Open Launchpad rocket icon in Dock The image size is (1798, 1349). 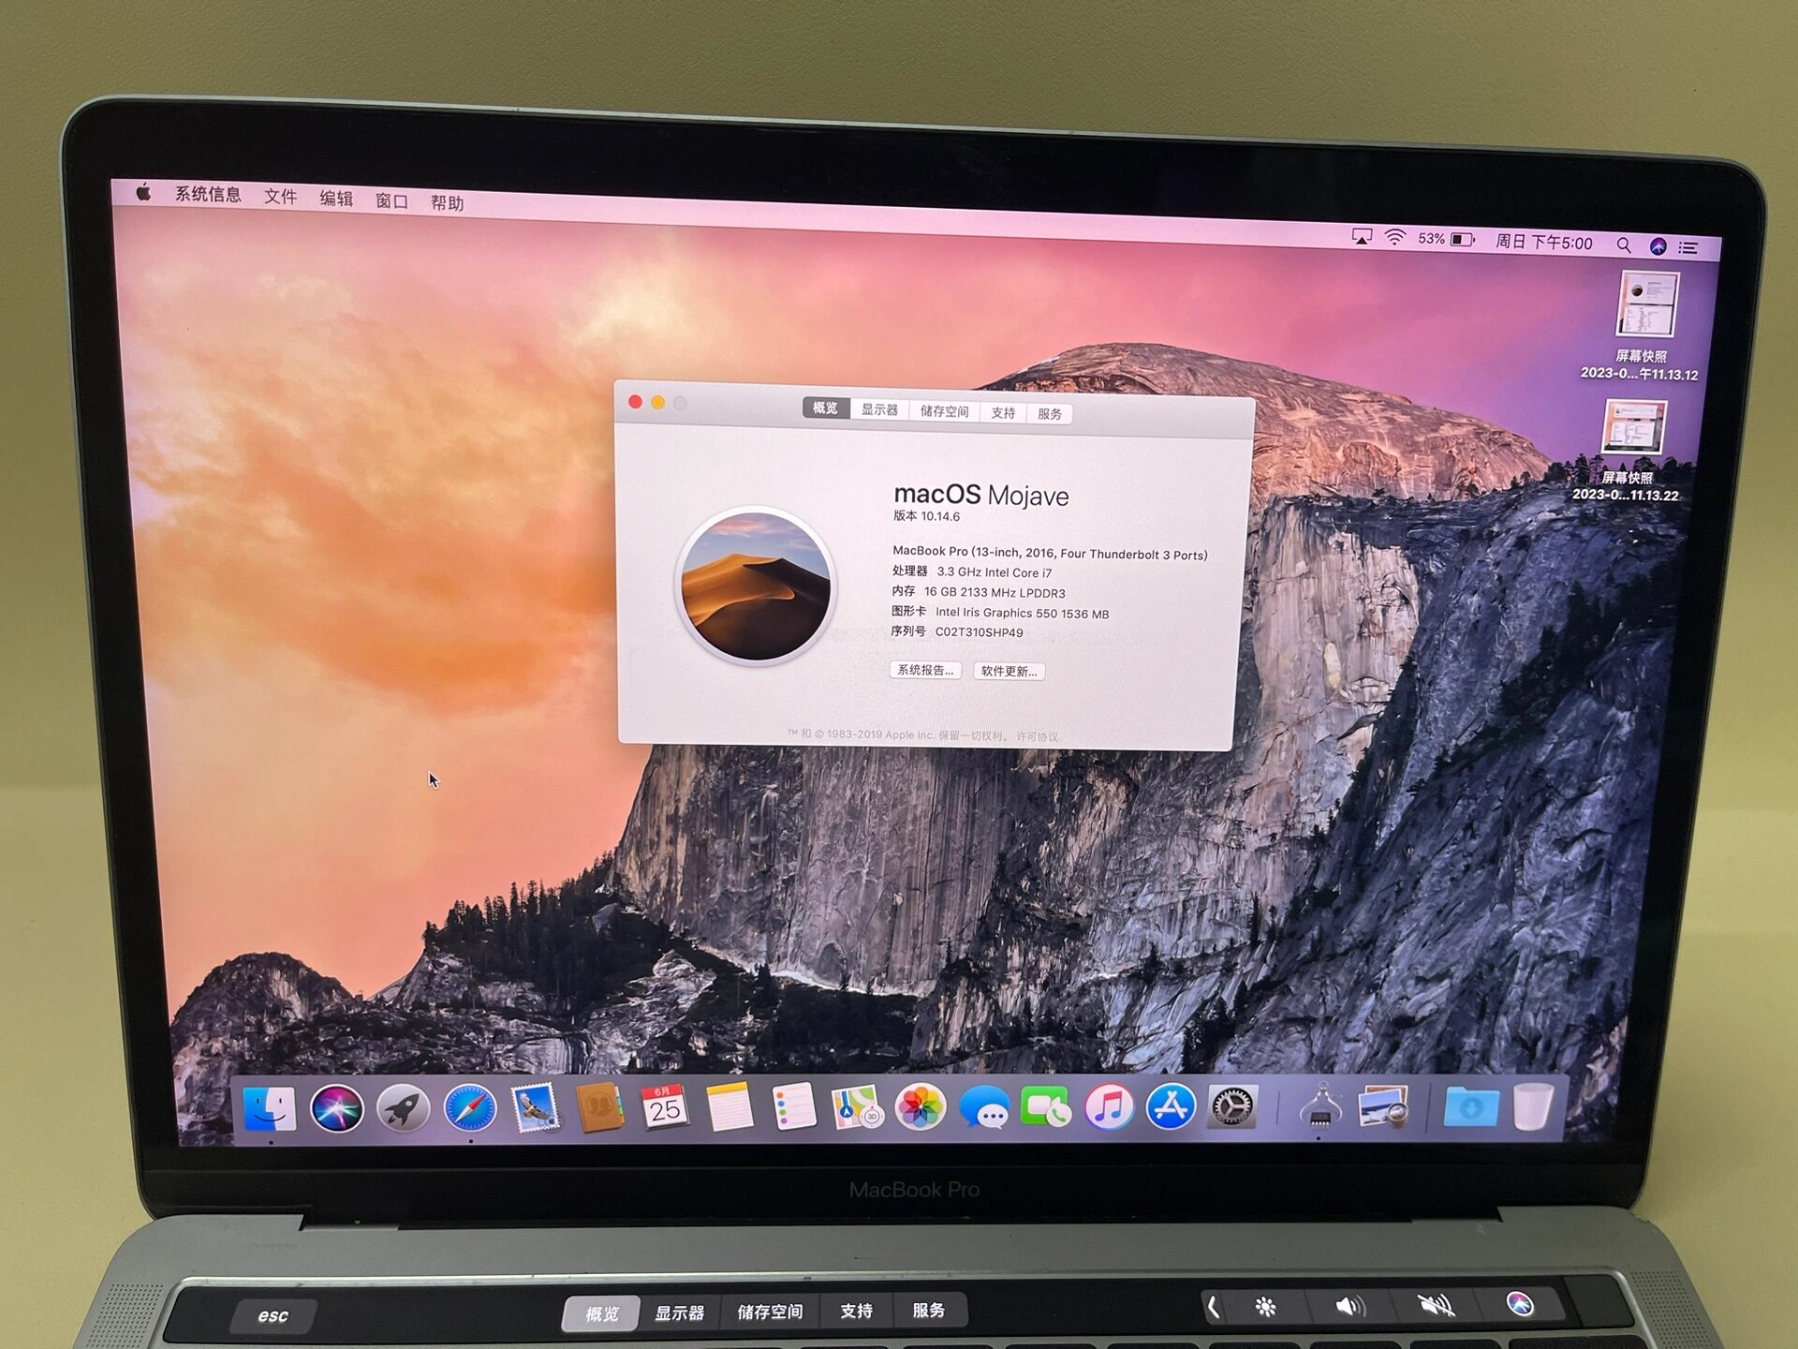404,1109
